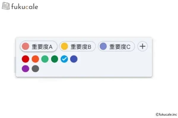Click the fukucale calendar logo icon
Image resolution: width=178 pixels, height=118 pixels.
pos(6,6)
